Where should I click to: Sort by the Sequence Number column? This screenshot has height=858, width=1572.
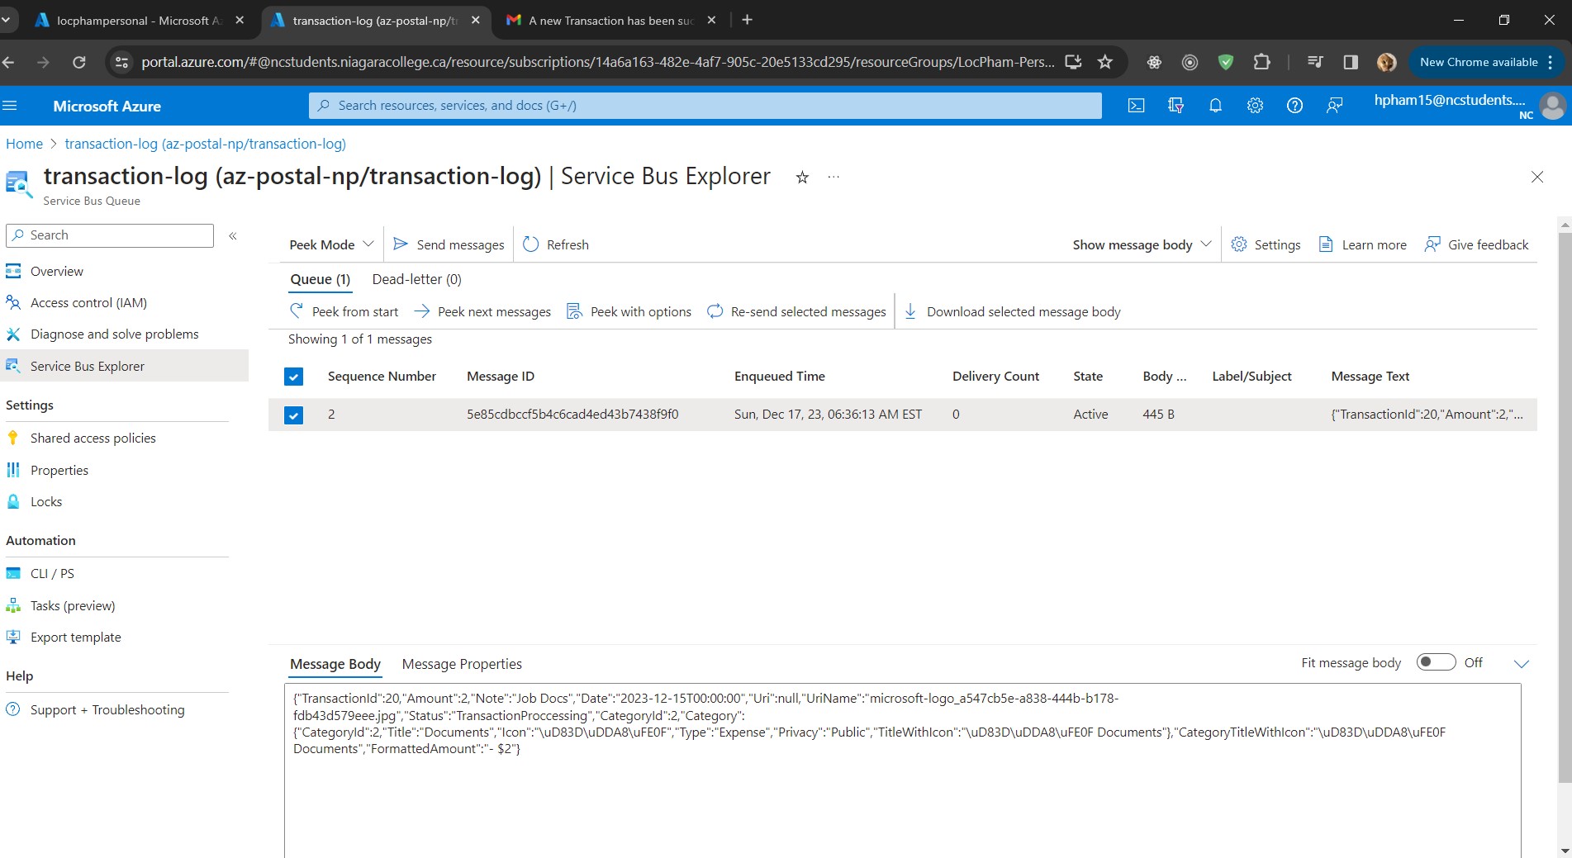(x=382, y=377)
